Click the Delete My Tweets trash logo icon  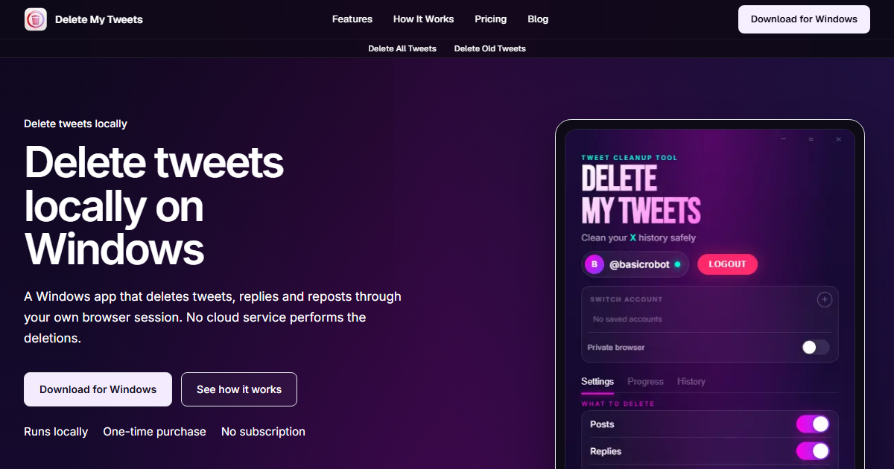coord(36,19)
